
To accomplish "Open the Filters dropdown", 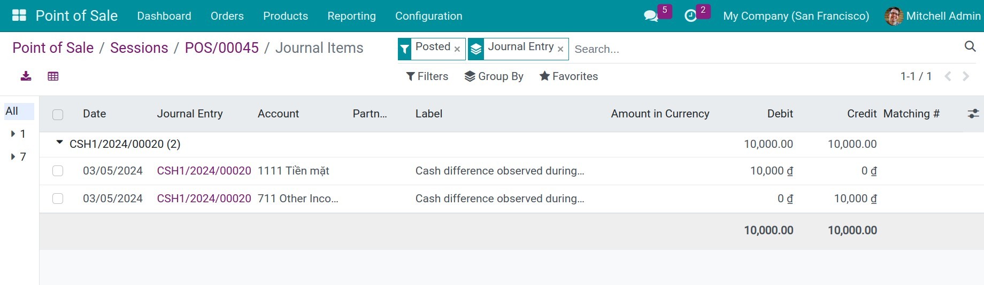I will click(x=427, y=76).
